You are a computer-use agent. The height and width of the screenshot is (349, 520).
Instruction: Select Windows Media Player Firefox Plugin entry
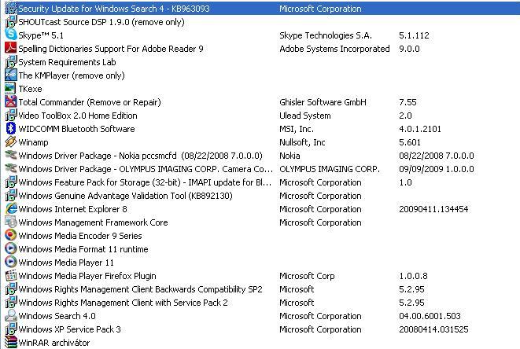point(87,276)
